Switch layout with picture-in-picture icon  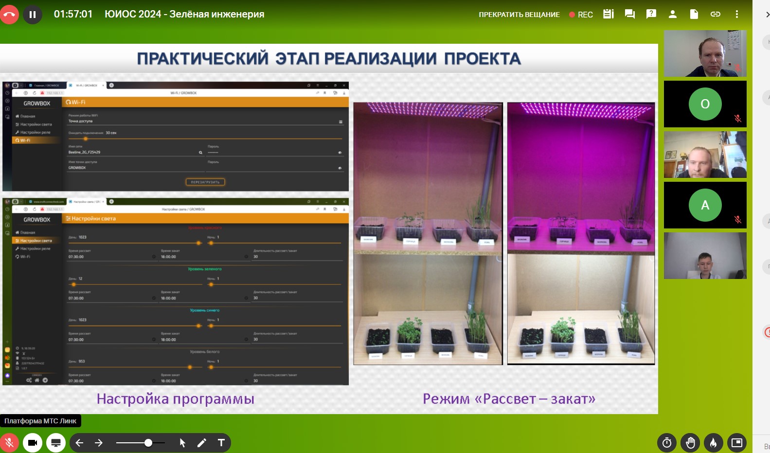[737, 443]
